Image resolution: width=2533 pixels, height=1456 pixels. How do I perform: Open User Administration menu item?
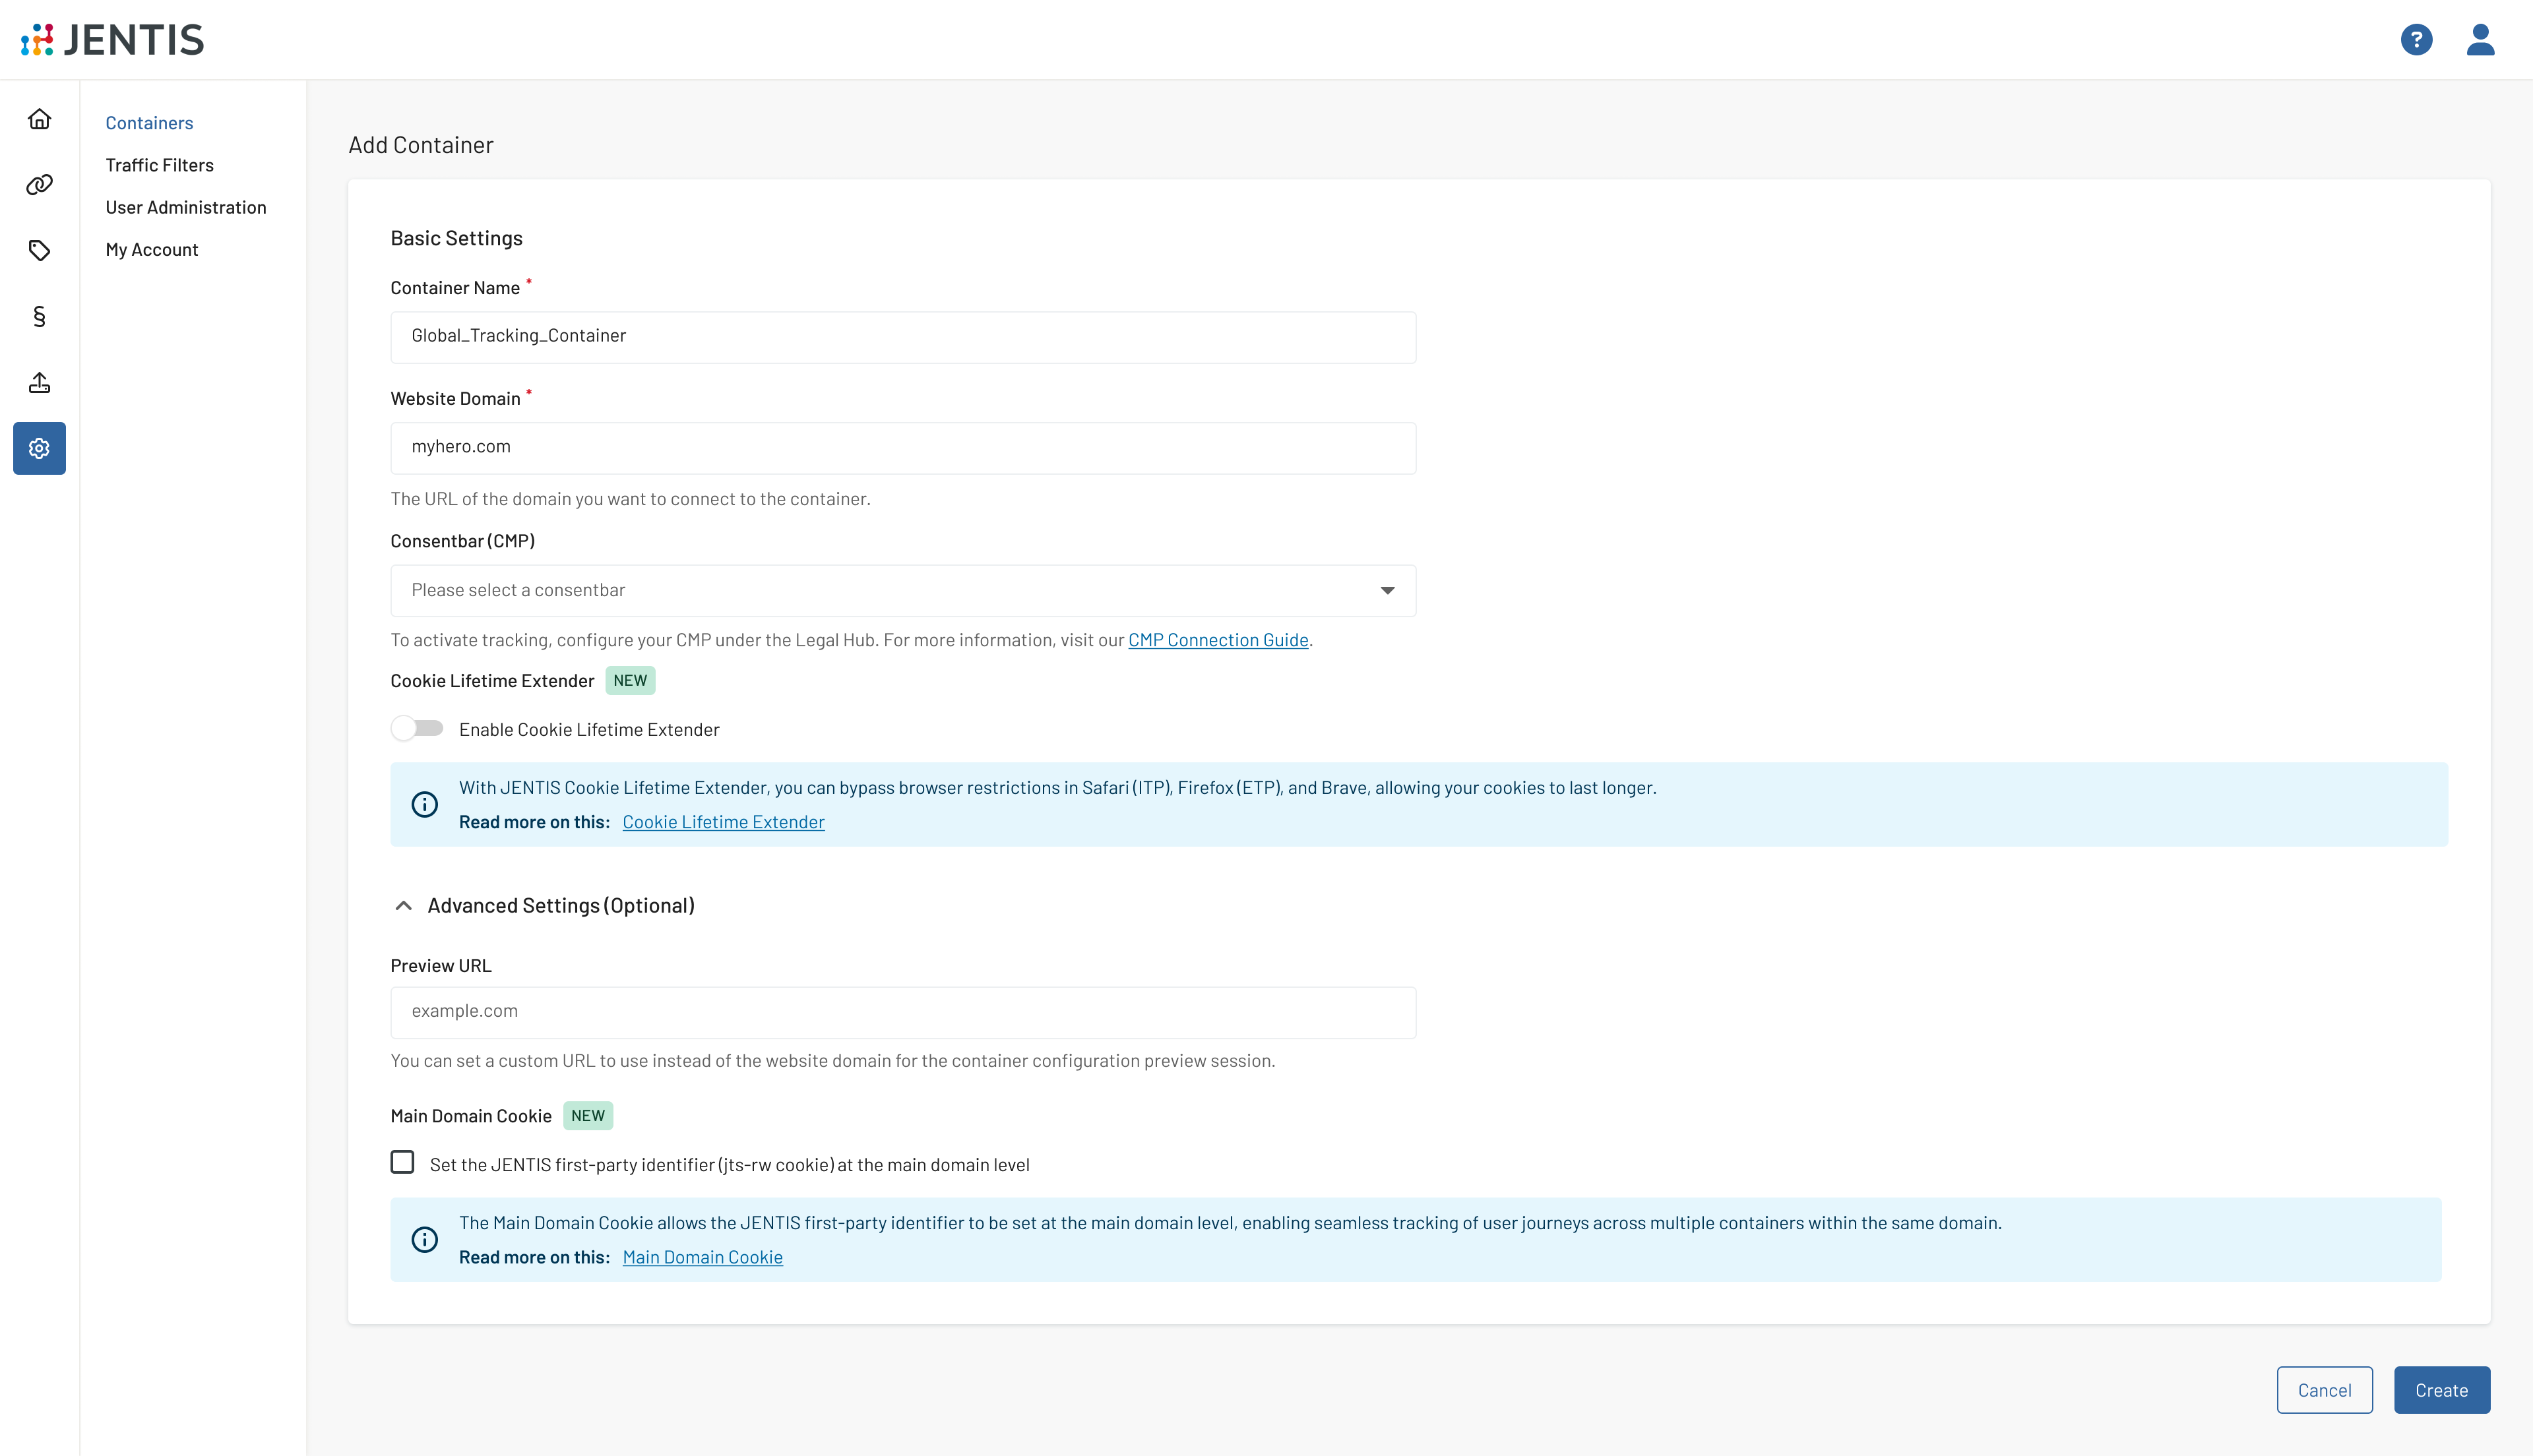186,207
